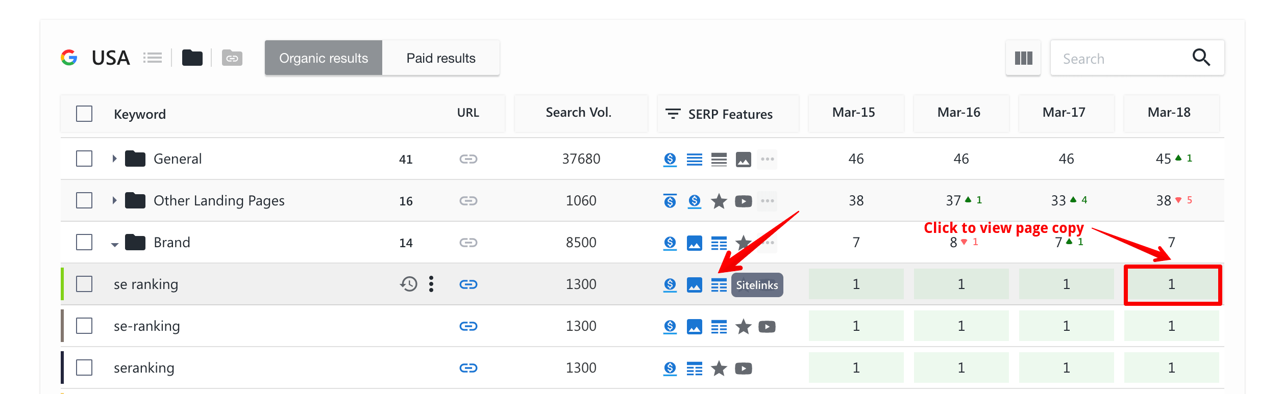Open the URL link for seranking
Screen dimensions: 1283x394
pos(468,368)
